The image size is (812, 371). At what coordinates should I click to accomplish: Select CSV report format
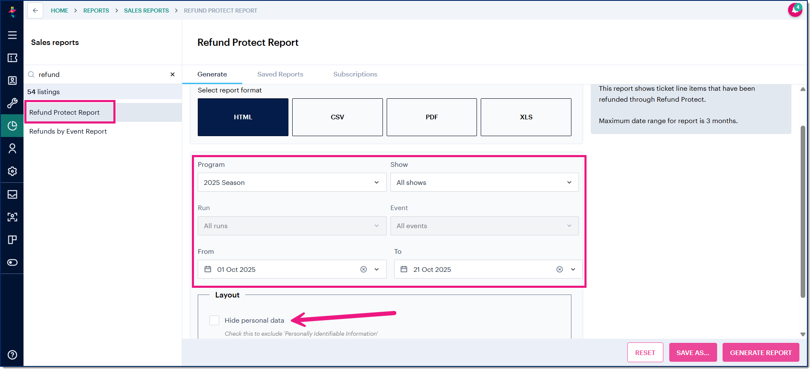[338, 117]
